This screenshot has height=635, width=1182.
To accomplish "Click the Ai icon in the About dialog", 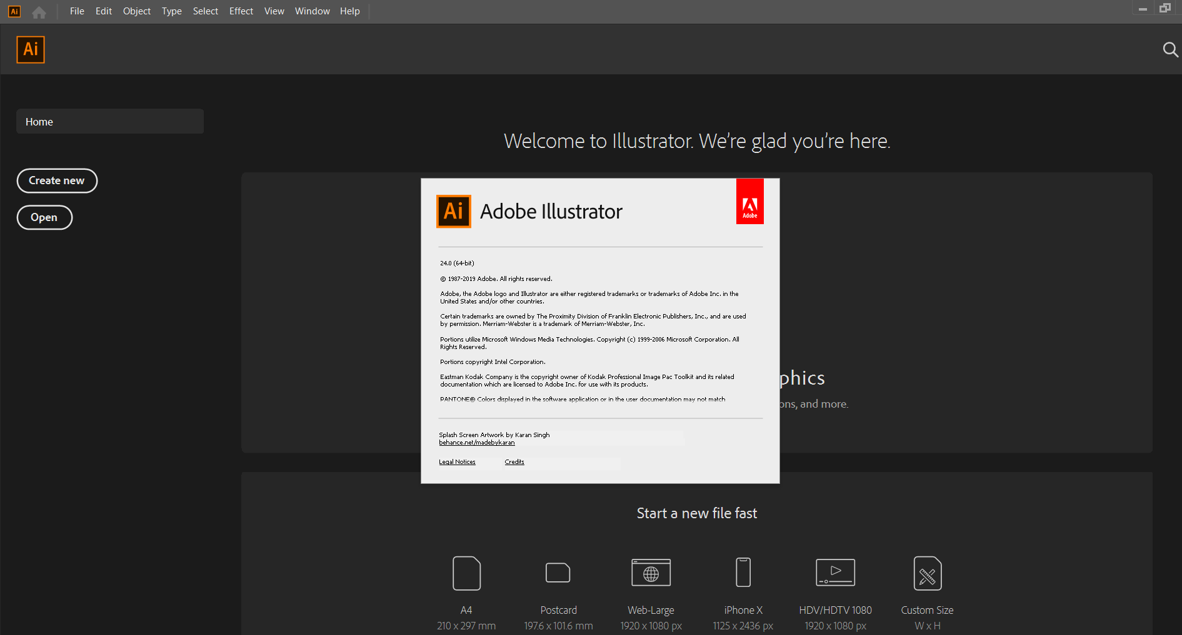I will (453, 212).
